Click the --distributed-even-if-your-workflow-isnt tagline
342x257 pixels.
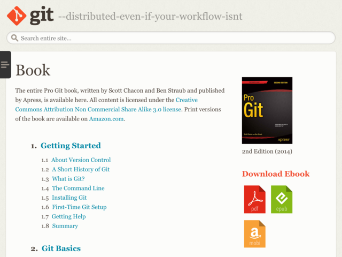150,17
